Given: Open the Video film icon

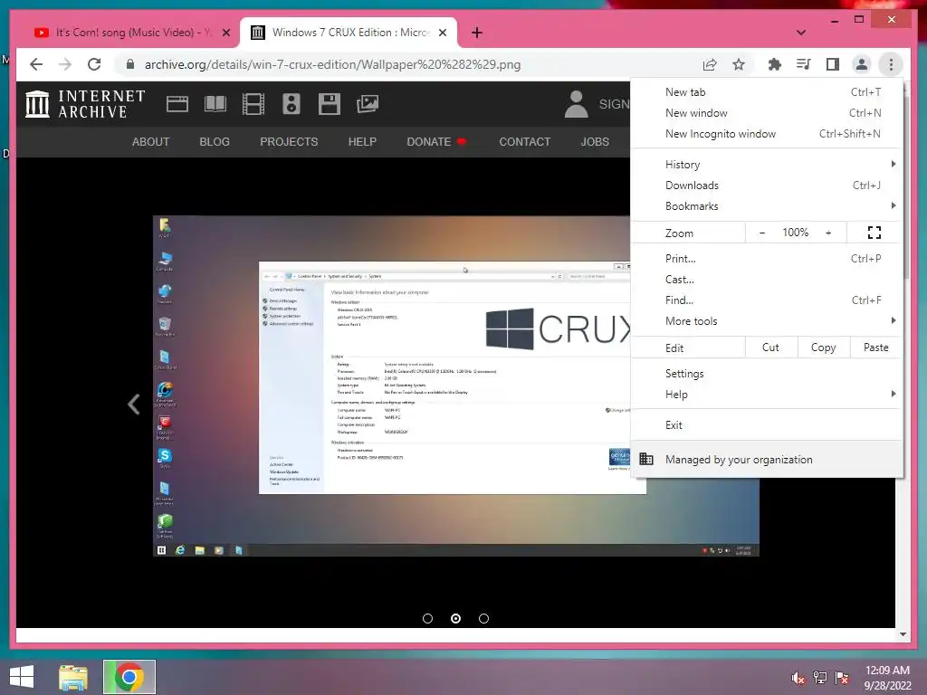Looking at the screenshot, I should tap(253, 104).
